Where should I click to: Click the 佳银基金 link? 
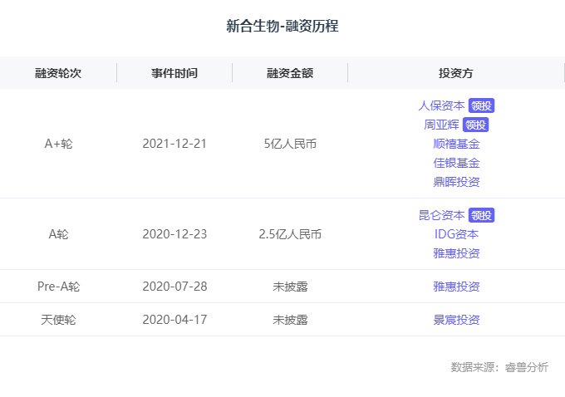[456, 163]
